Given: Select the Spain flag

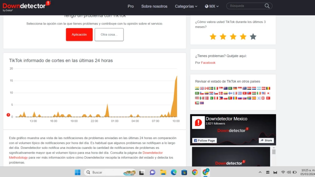Looking at the screenshot, I should (x=254, y=98).
